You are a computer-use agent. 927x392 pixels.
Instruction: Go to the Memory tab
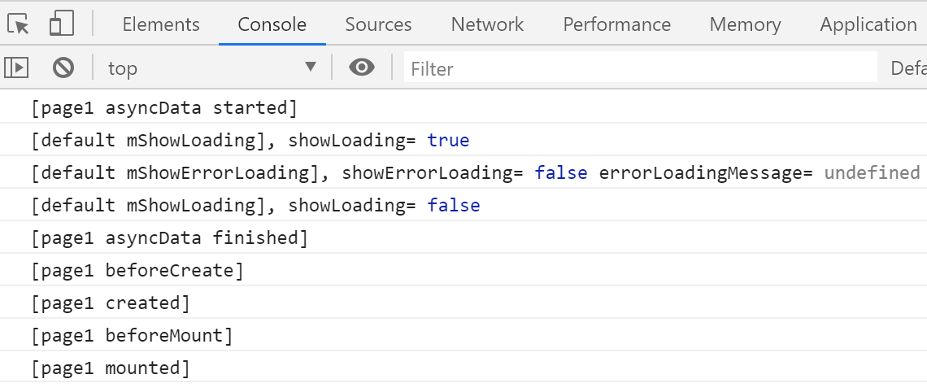pos(745,24)
